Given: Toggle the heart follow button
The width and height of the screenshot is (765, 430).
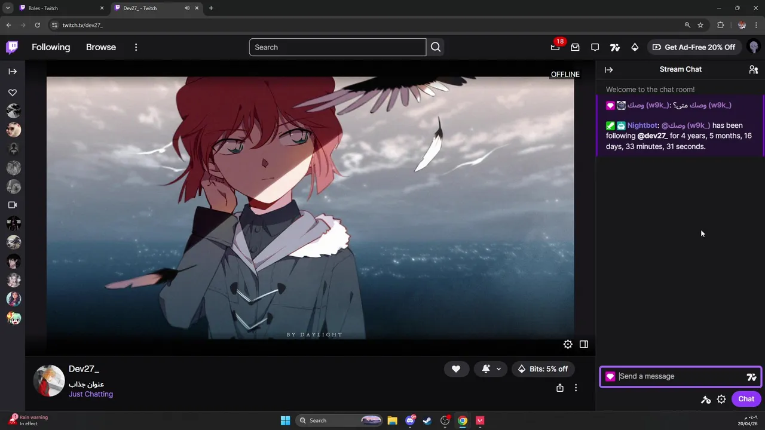Looking at the screenshot, I should (456, 369).
